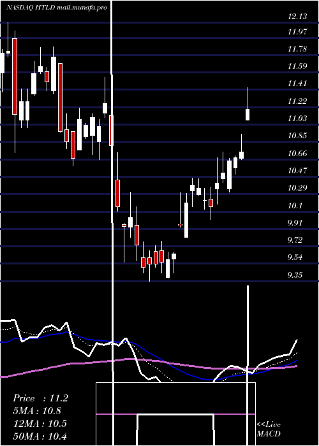Click the <<Live MACD label
Image resolution: width=319 pixels, height=446 pixels.
(x=269, y=429)
